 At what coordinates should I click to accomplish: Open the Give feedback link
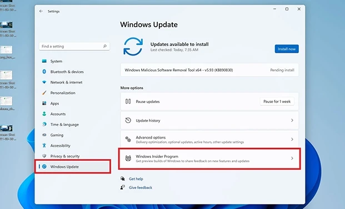click(141, 187)
